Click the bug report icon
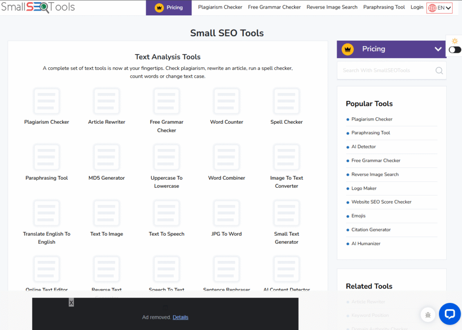 pyautogui.click(x=428, y=315)
